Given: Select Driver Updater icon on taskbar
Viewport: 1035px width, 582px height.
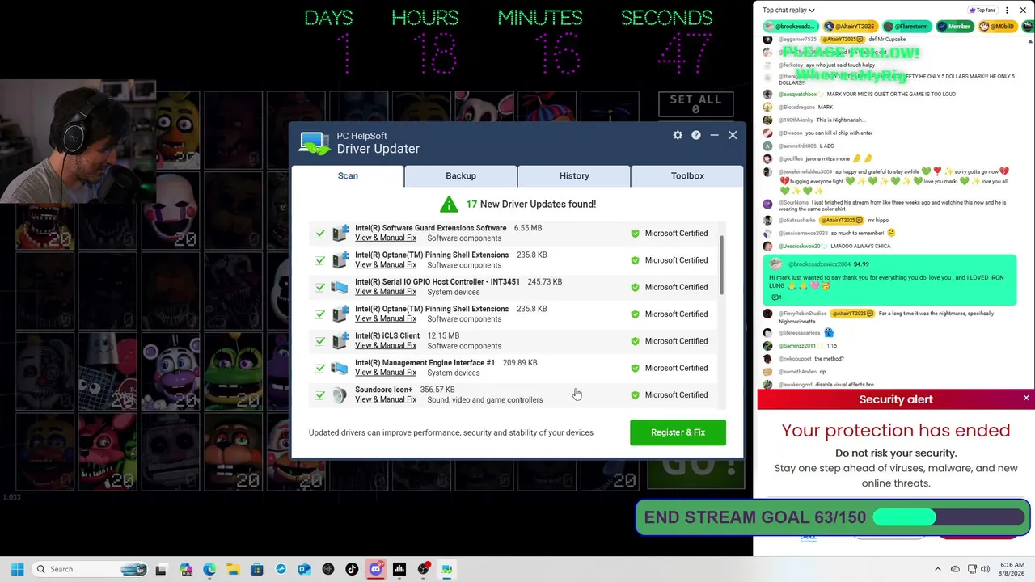Looking at the screenshot, I should (x=446, y=569).
